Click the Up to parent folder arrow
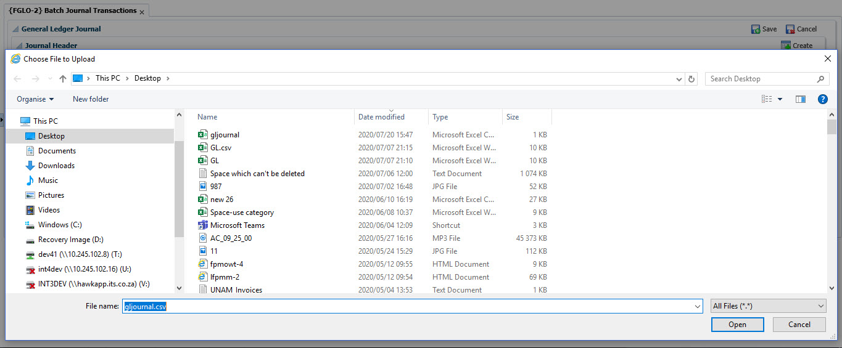The height and width of the screenshot is (348, 842). (x=63, y=79)
